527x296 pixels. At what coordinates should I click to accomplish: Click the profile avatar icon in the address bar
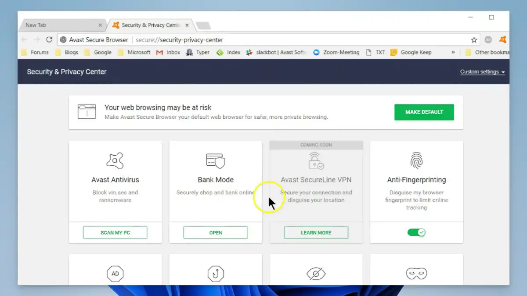[488, 39]
